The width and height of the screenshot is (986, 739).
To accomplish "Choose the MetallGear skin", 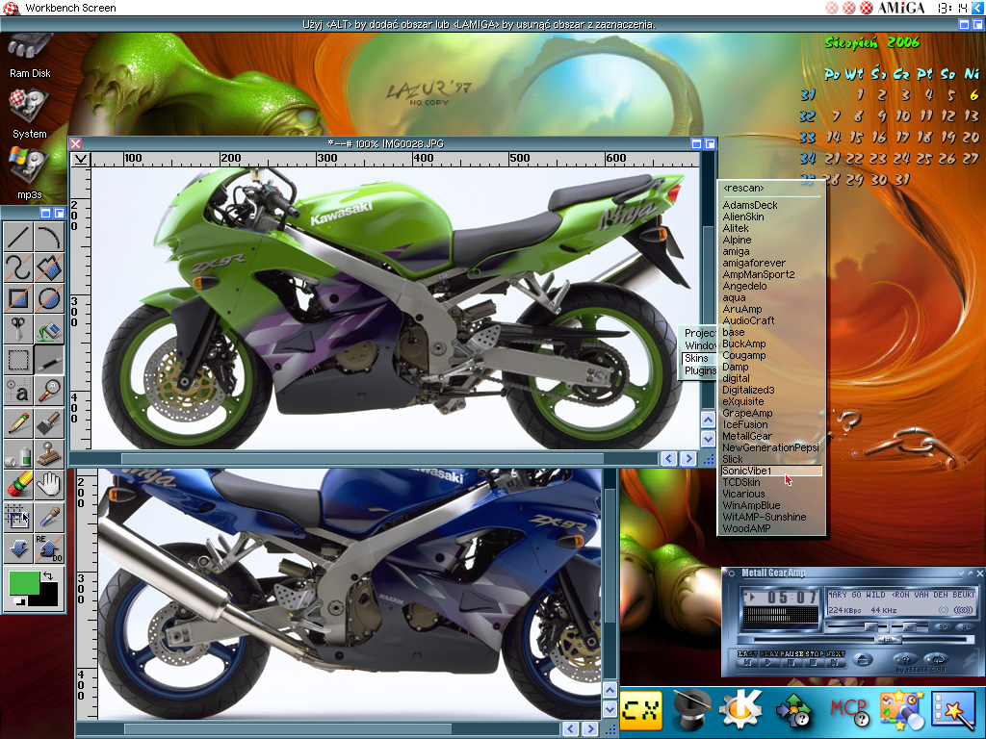I will tap(771, 436).
